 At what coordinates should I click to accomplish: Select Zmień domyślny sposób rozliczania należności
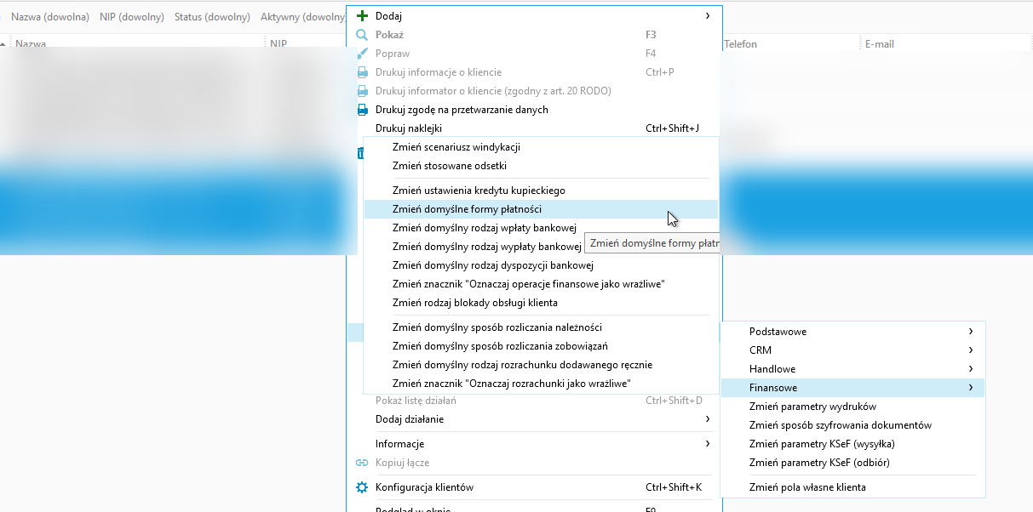tap(542, 327)
